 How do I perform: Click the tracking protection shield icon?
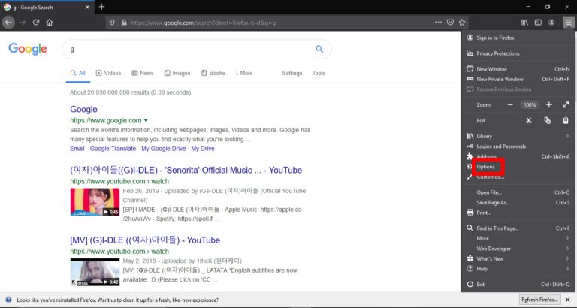[112, 23]
